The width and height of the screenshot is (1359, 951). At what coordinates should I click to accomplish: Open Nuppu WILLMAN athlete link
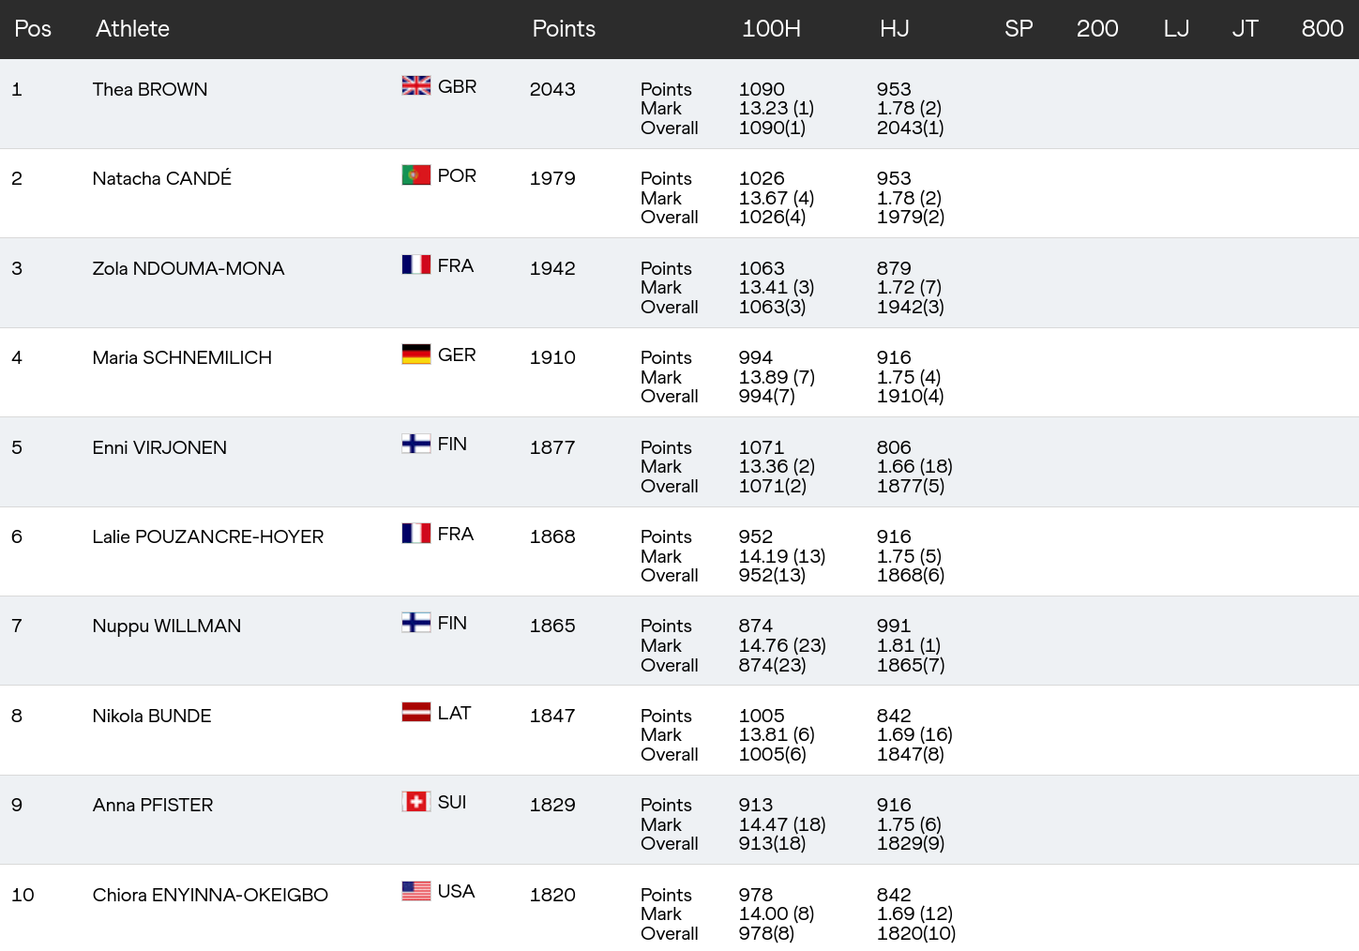pyautogui.click(x=167, y=626)
